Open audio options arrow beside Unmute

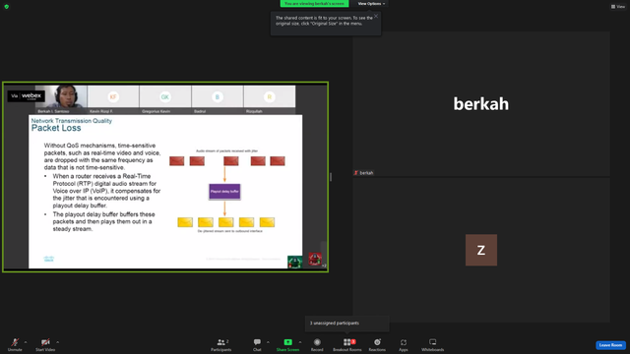[26, 342]
